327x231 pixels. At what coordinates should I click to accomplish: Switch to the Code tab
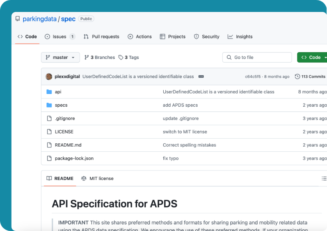tap(27, 37)
